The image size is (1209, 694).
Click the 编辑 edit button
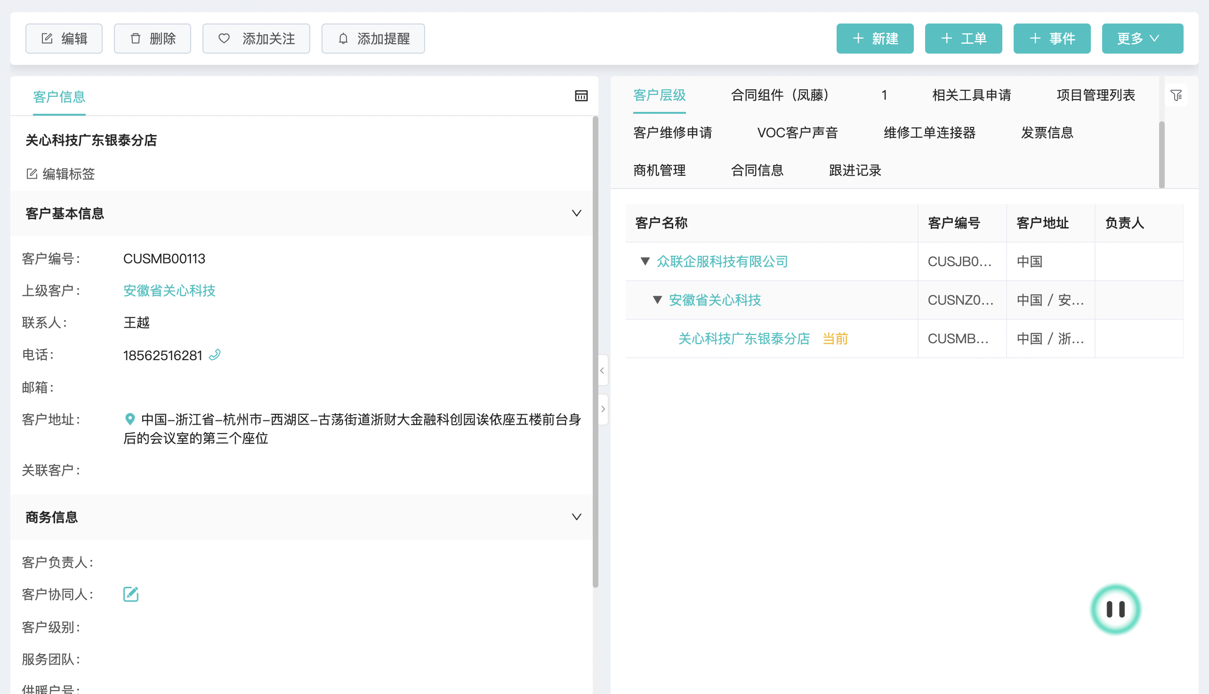coord(64,39)
